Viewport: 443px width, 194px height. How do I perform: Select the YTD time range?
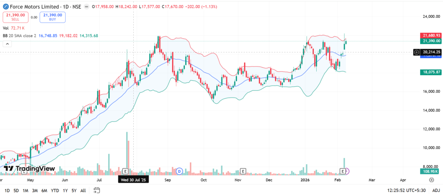[x=55, y=190]
